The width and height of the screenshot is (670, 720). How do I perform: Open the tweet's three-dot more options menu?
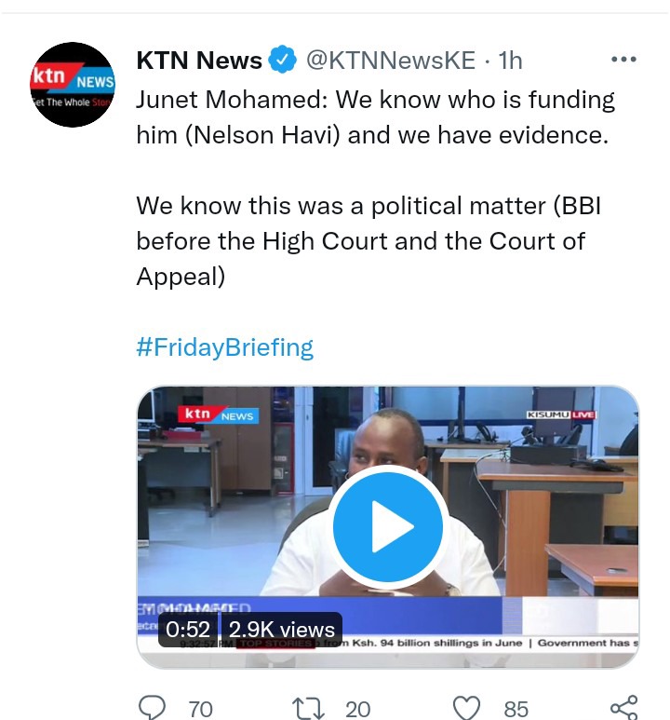pos(623,60)
